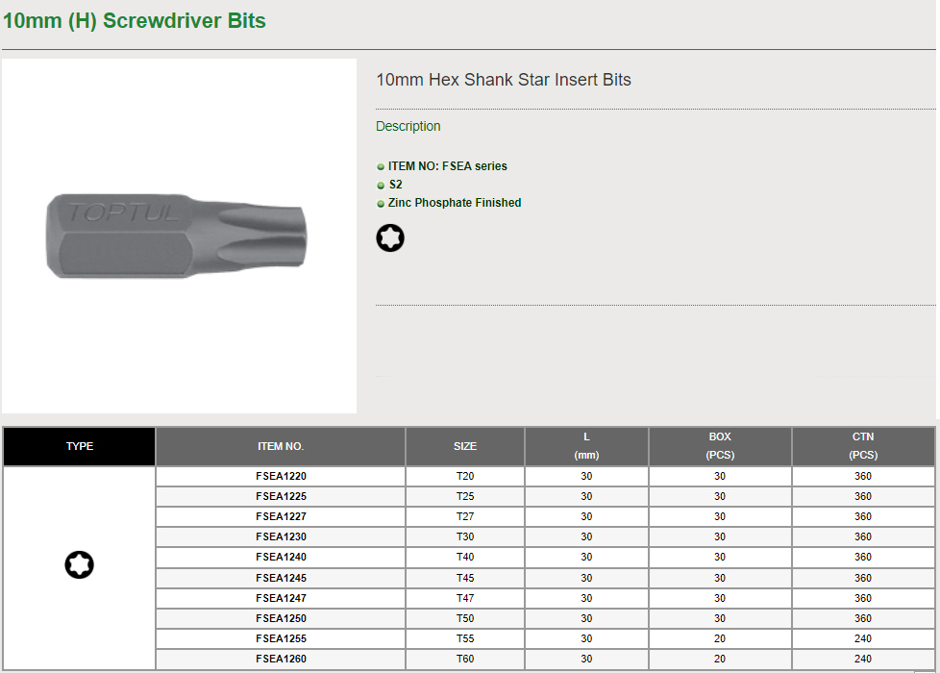Select item number FSEA1260

(281, 660)
